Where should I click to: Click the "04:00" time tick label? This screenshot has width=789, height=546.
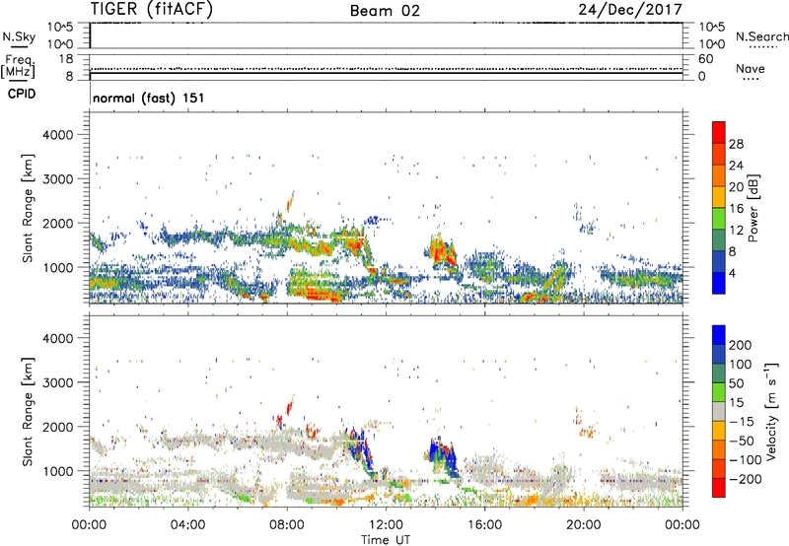coord(187,525)
